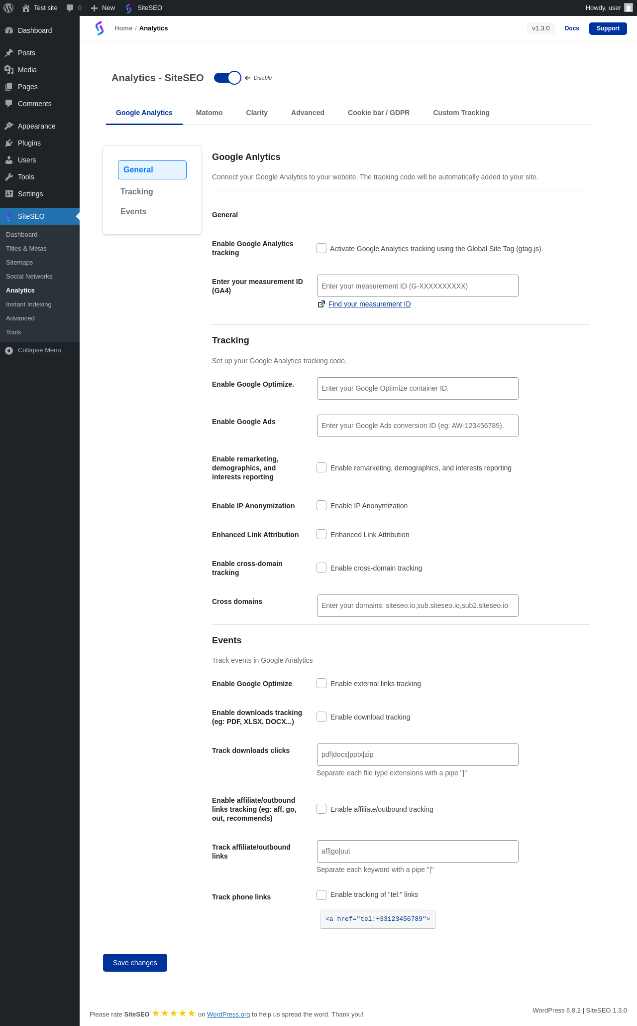Open the WordPress logo menu
The image size is (637, 1026).
click(8, 8)
